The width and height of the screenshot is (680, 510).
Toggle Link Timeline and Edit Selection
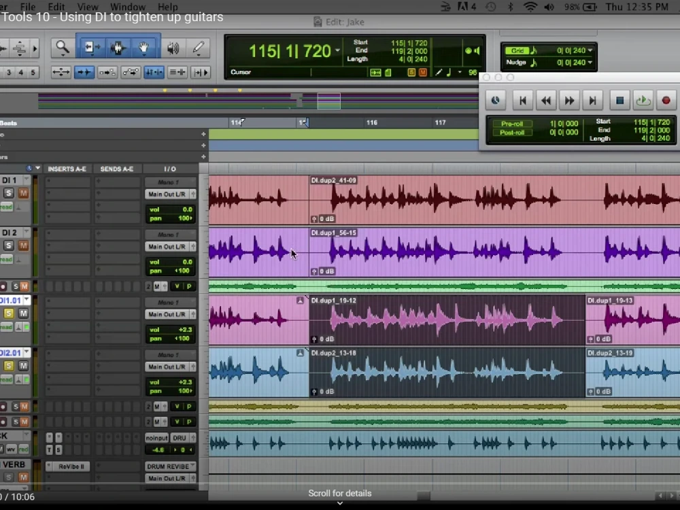click(x=154, y=72)
